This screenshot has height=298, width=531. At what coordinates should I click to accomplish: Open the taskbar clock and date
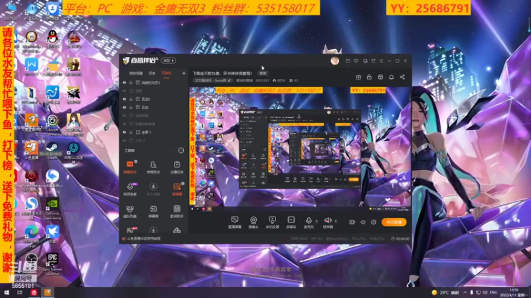(x=513, y=292)
